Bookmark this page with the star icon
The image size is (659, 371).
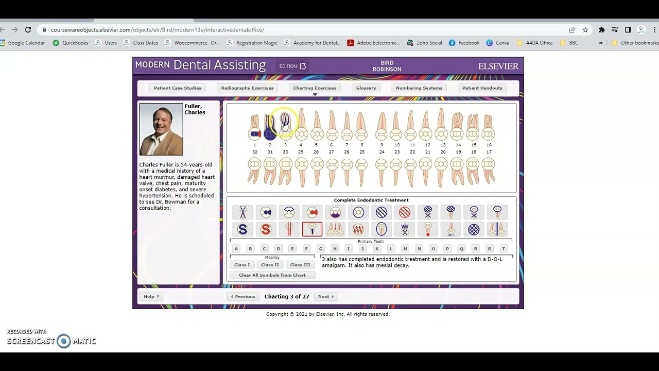pos(585,30)
